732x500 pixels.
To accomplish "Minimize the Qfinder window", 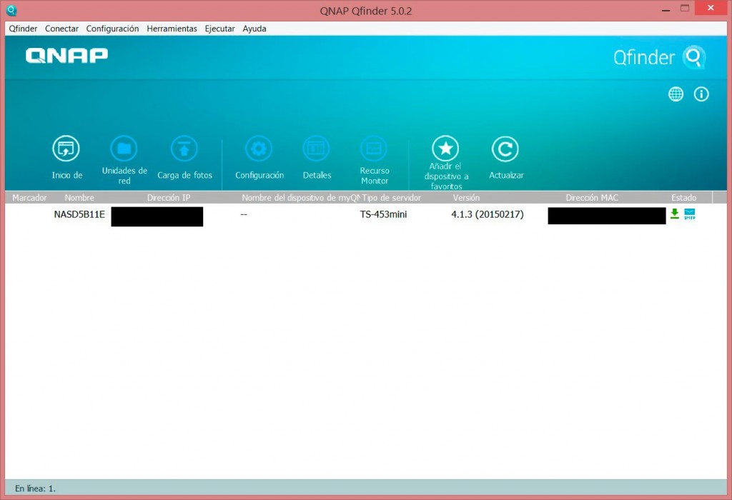I will 666,9.
